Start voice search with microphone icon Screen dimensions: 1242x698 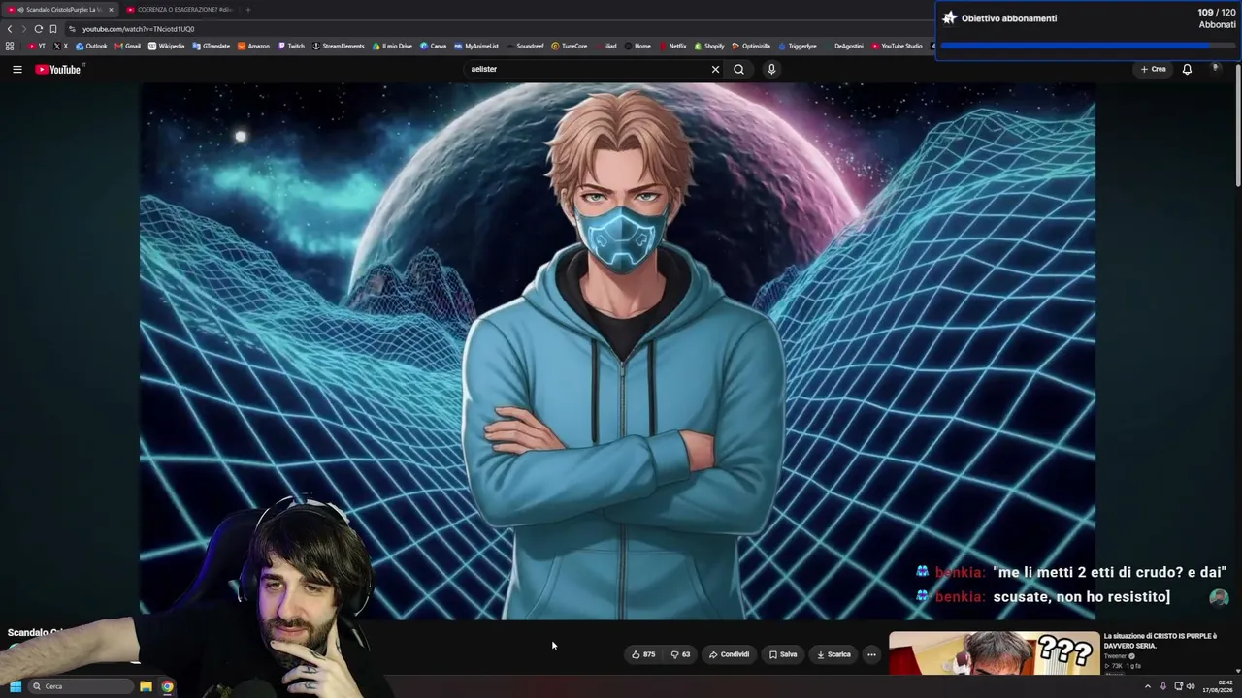(x=771, y=69)
